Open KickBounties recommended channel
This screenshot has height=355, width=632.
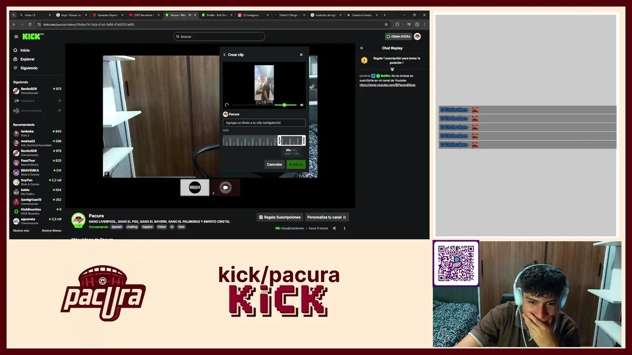pos(37,211)
